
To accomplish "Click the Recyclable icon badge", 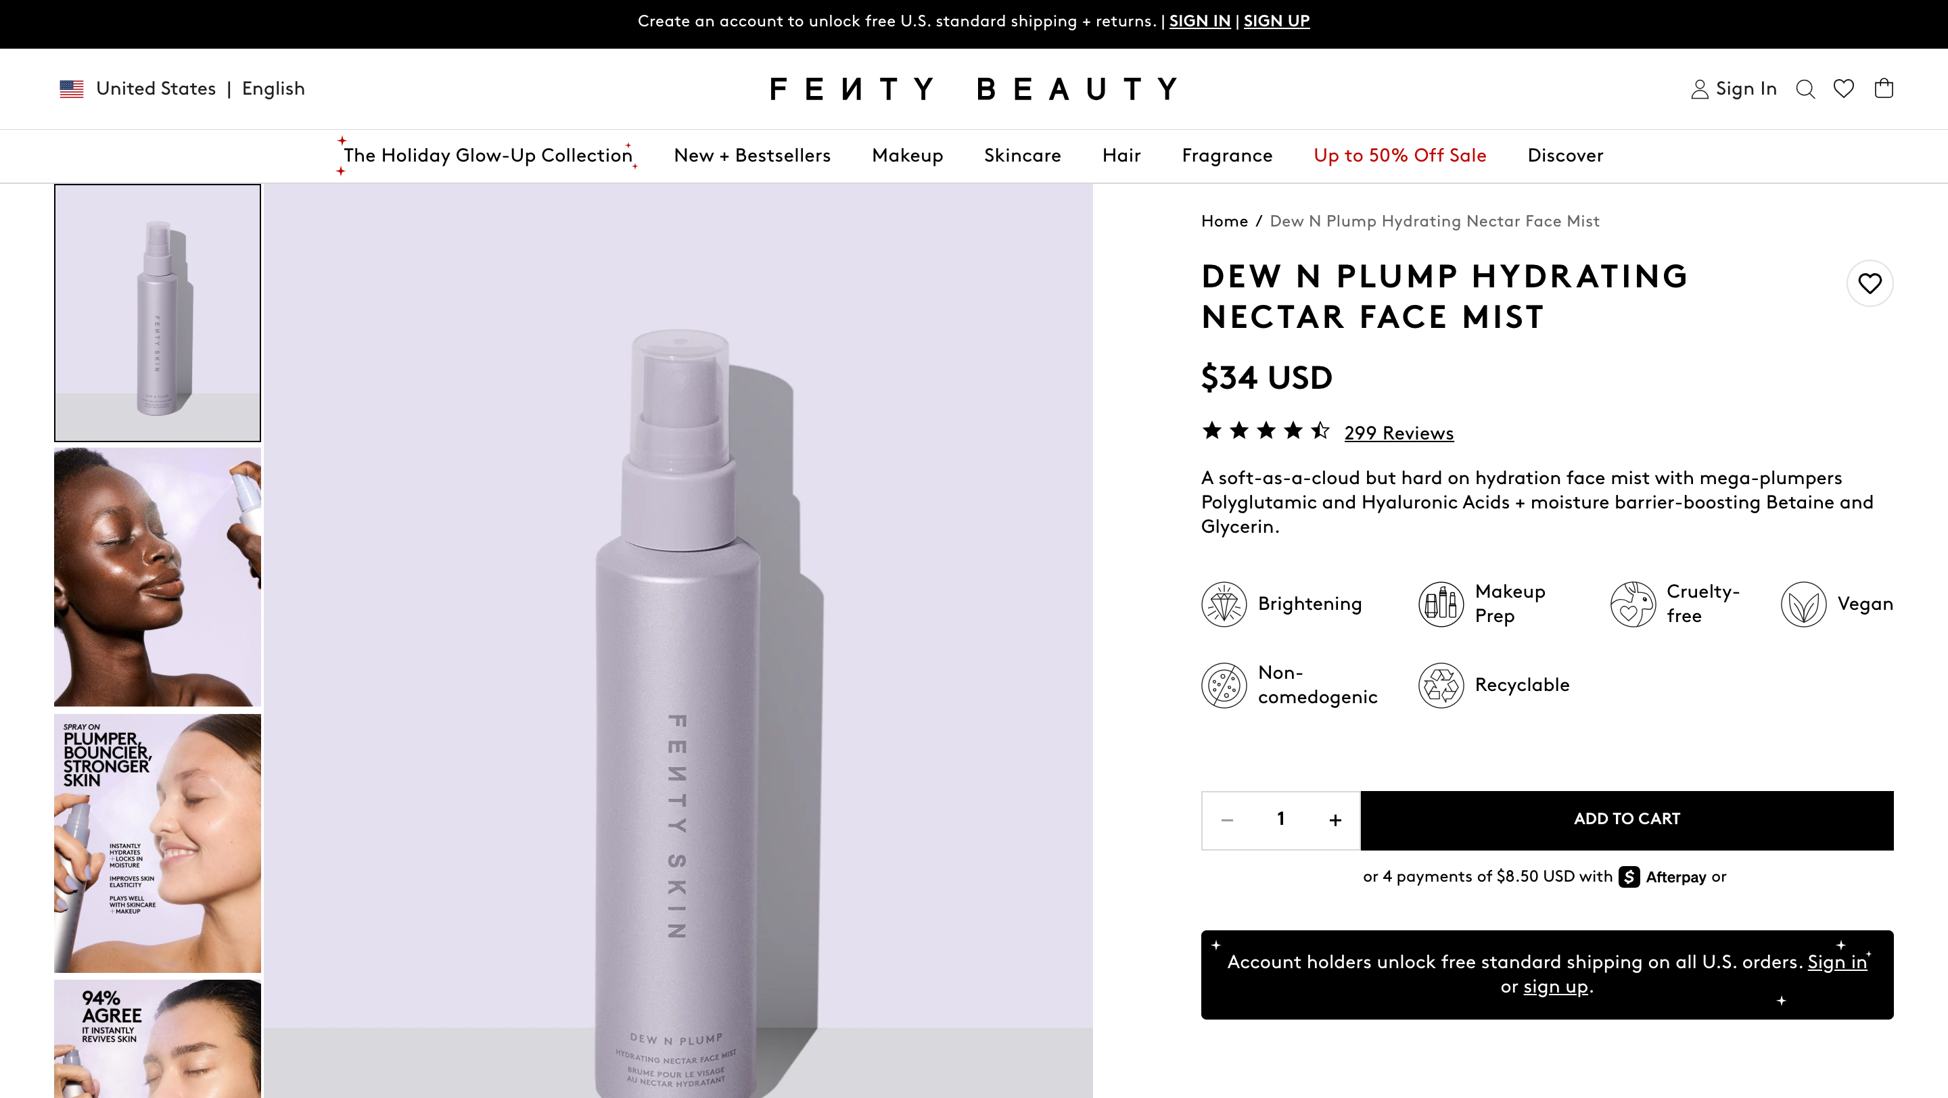I will [1441, 685].
